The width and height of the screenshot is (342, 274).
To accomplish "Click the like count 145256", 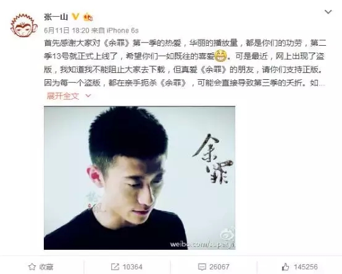I will pos(306,267).
